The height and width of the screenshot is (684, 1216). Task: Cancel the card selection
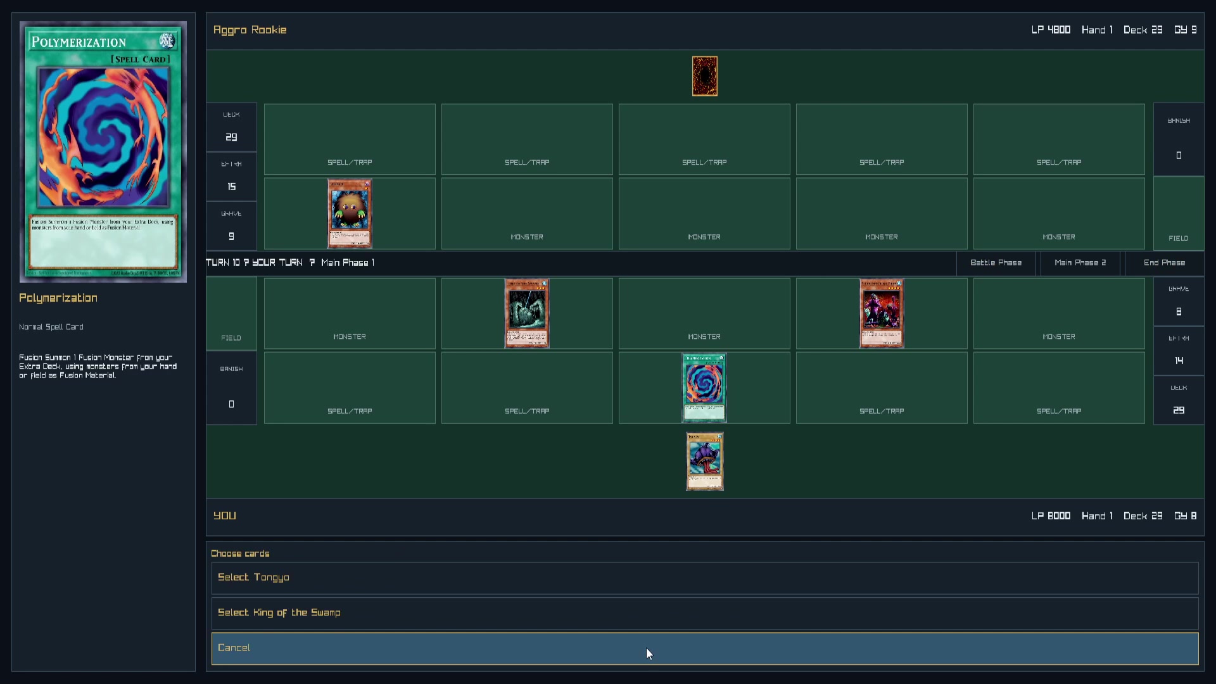tap(705, 649)
